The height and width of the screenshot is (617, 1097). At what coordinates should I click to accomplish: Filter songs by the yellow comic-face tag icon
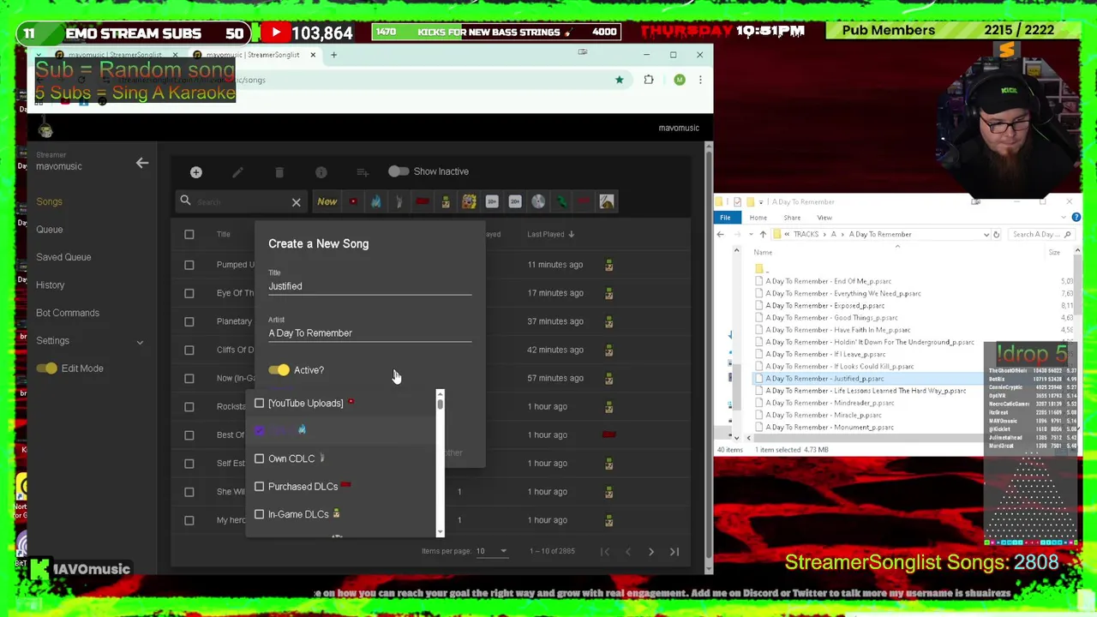pyautogui.click(x=469, y=201)
